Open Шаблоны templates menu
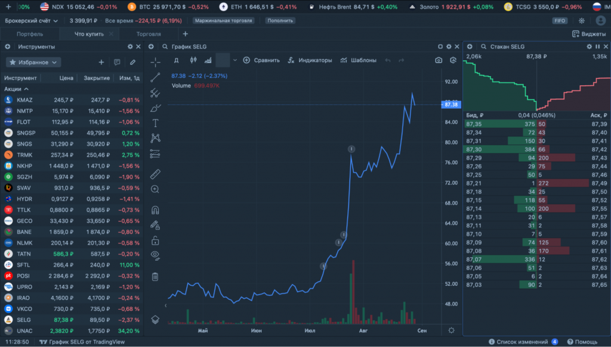The image size is (611, 347). click(358, 60)
